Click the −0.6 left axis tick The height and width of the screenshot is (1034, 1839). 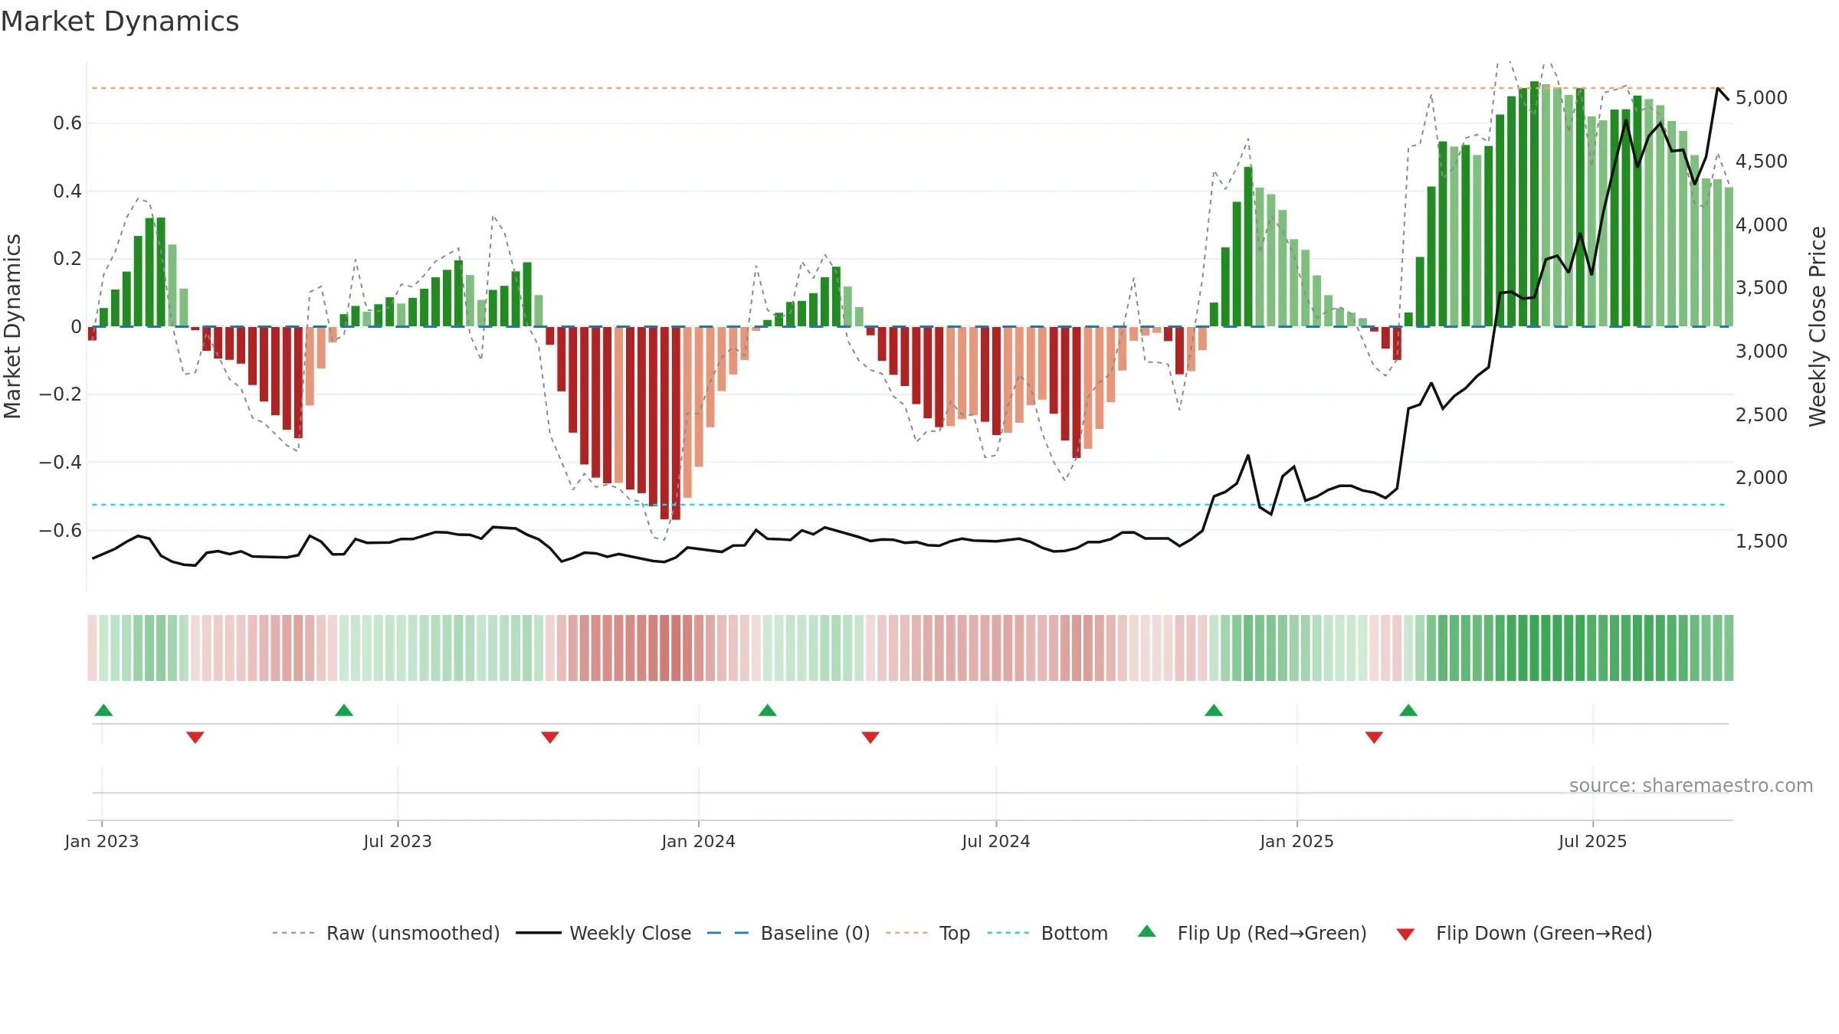tap(61, 531)
